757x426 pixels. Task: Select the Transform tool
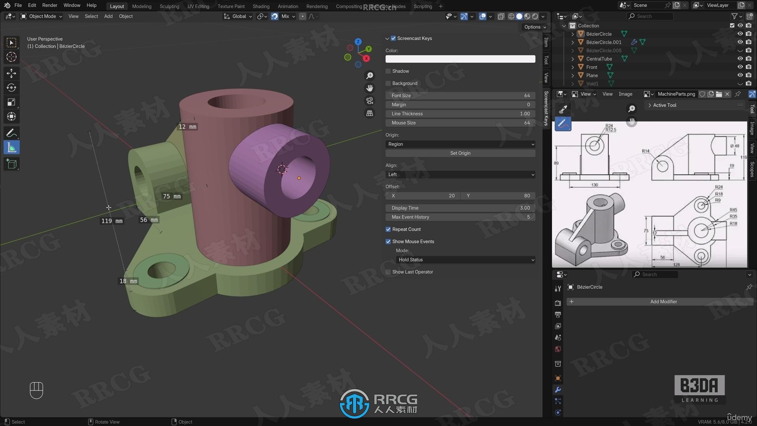[x=11, y=116]
